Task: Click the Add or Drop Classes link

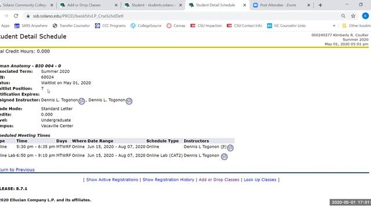Action: (219, 180)
